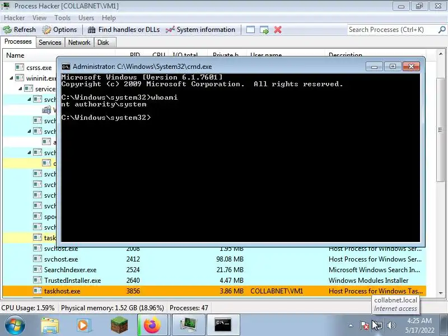Click the Refresh toolbar button
Viewport: 448px width, 336px height.
coord(20,30)
